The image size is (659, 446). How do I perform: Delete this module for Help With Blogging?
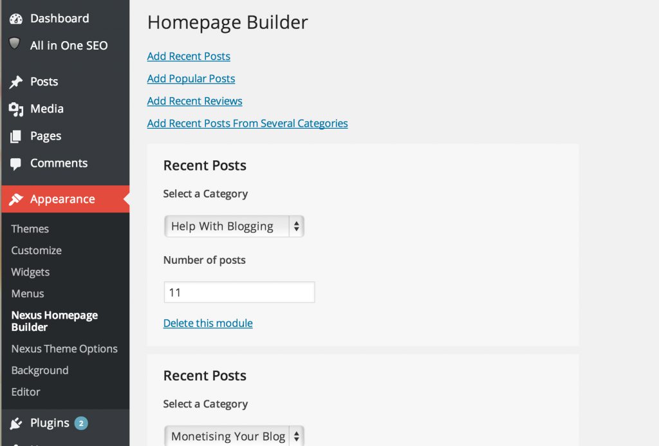tap(208, 323)
